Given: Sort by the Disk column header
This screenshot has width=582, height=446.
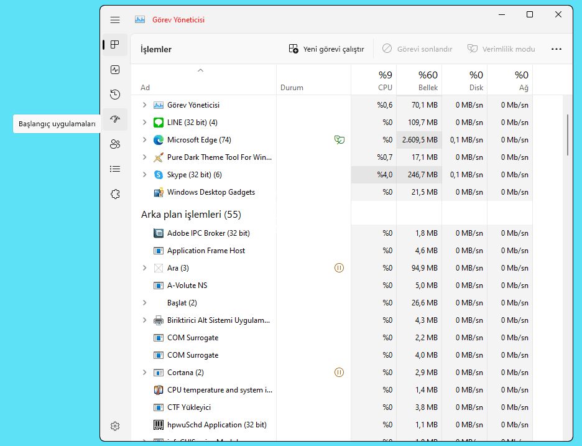Looking at the screenshot, I should click(x=464, y=80).
